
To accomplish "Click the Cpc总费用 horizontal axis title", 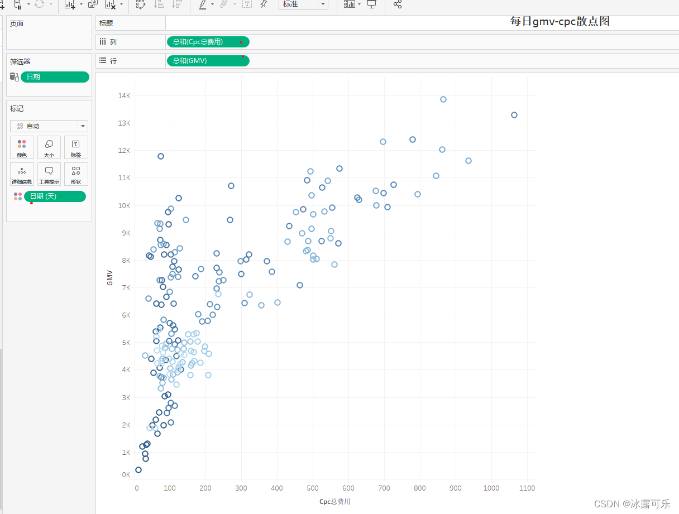I will 335,502.
